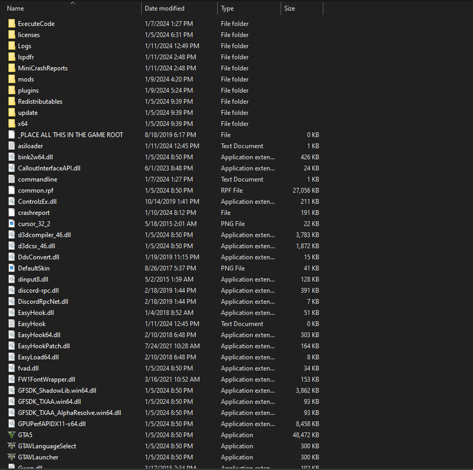473x470 pixels.
Task: Click the asiloader text document icon
Action: [x=11, y=146]
